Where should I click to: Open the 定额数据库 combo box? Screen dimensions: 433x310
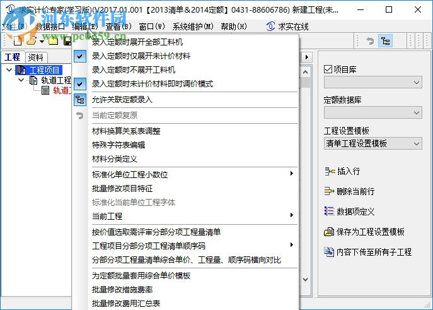(x=372, y=113)
